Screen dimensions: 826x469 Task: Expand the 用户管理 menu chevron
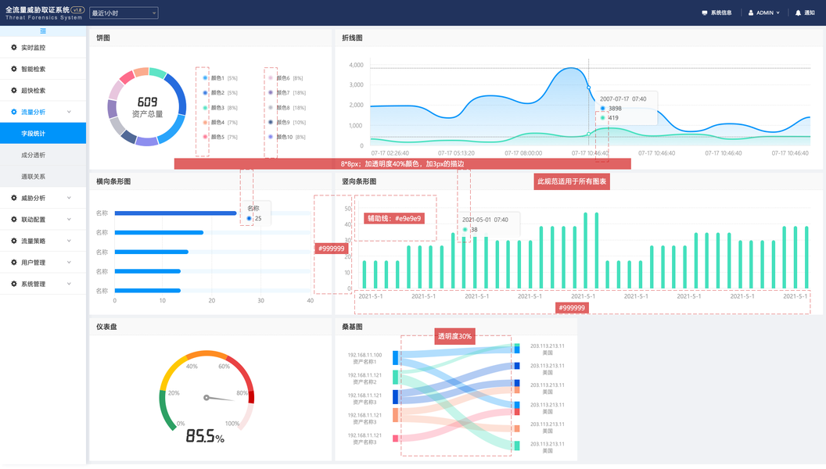click(x=69, y=262)
